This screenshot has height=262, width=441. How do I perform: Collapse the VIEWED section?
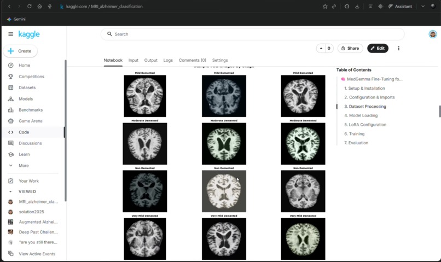10,191
